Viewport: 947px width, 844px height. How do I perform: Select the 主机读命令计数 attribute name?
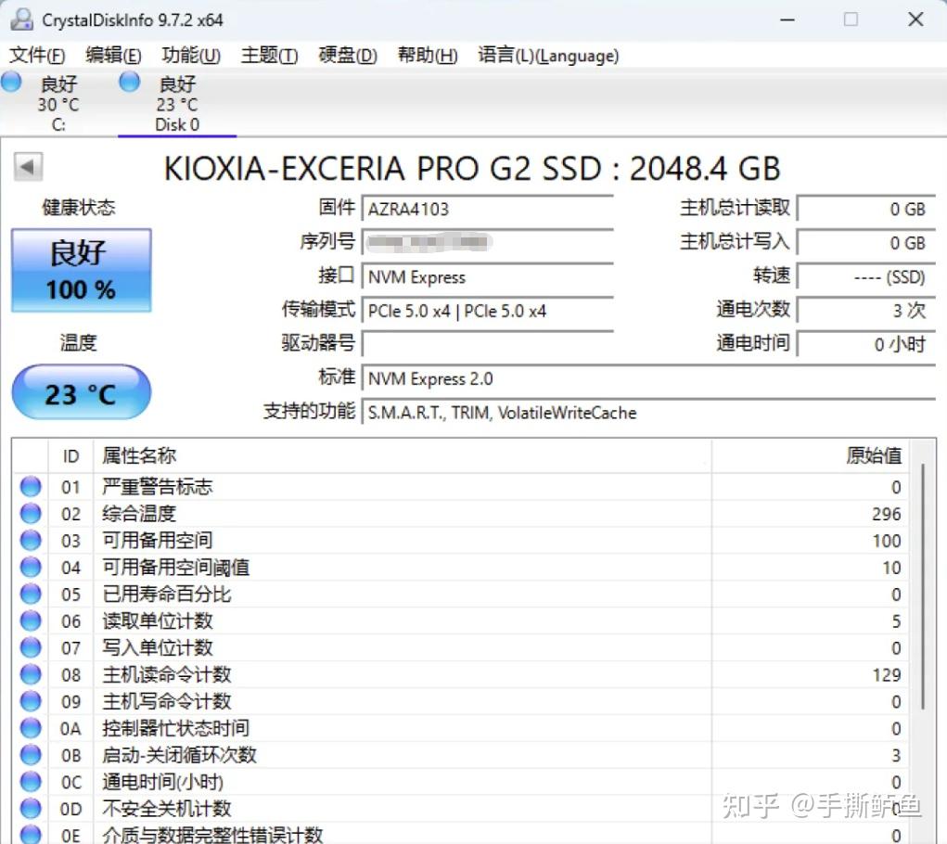point(167,675)
